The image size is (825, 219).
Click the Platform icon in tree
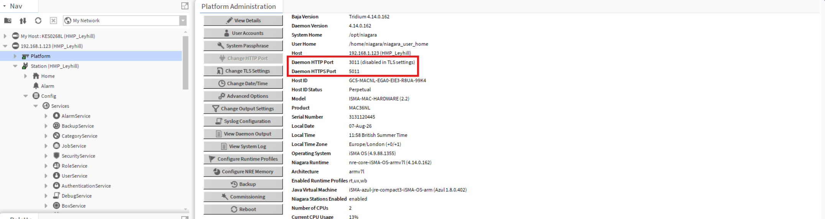point(25,56)
